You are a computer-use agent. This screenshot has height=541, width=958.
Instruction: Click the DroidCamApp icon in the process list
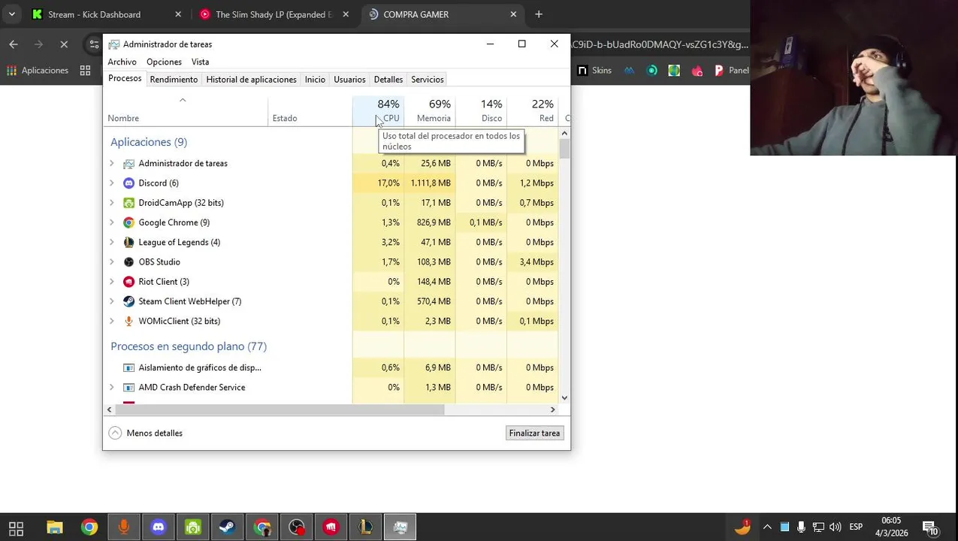click(128, 203)
